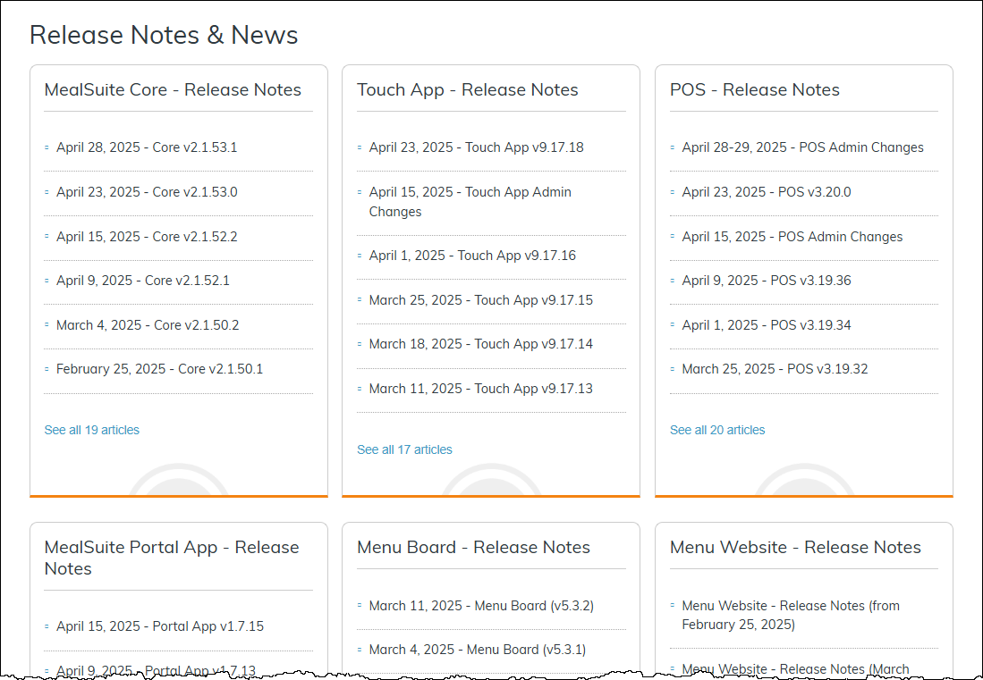The image size is (983, 680).
Task: Open Menu Website - Release Notes heading
Action: pyautogui.click(x=795, y=547)
